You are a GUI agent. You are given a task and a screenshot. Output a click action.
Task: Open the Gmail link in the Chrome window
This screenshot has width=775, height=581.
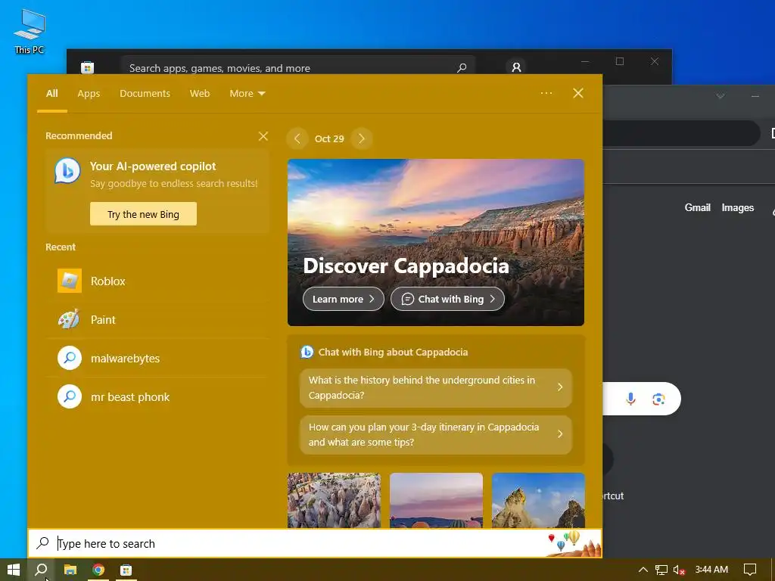click(x=697, y=208)
